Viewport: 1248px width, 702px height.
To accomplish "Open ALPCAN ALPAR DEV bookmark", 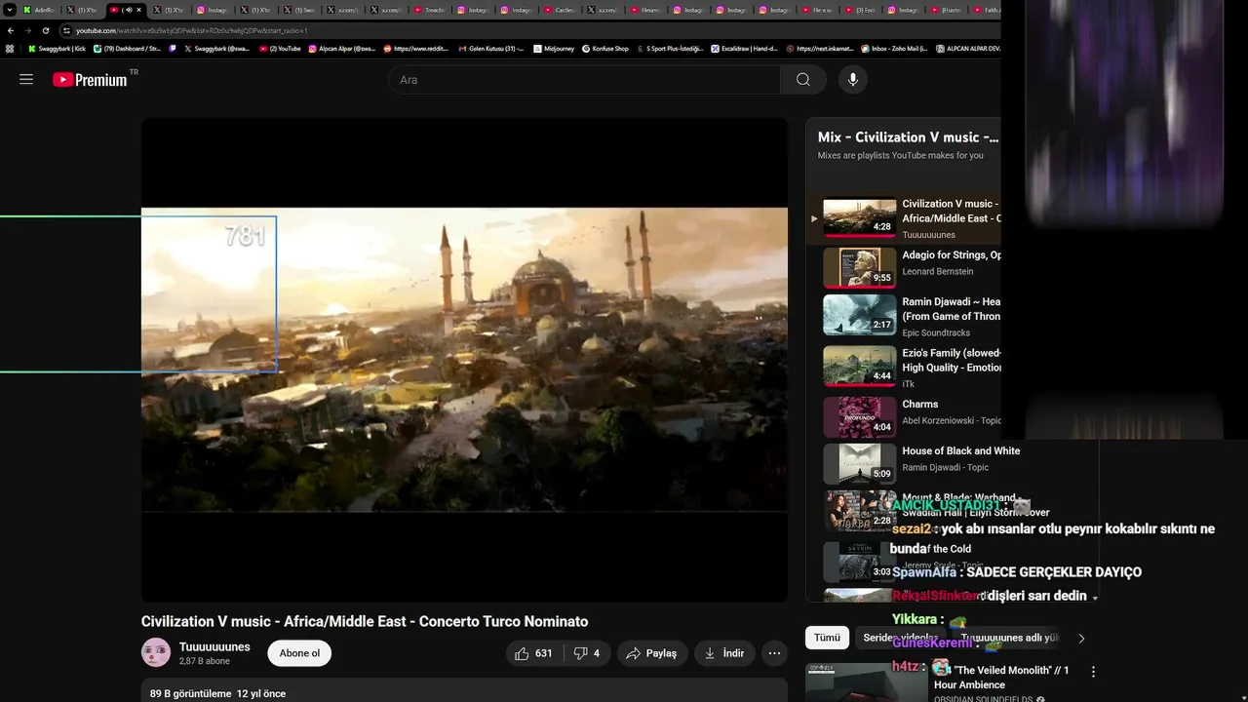I will pyautogui.click(x=967, y=48).
